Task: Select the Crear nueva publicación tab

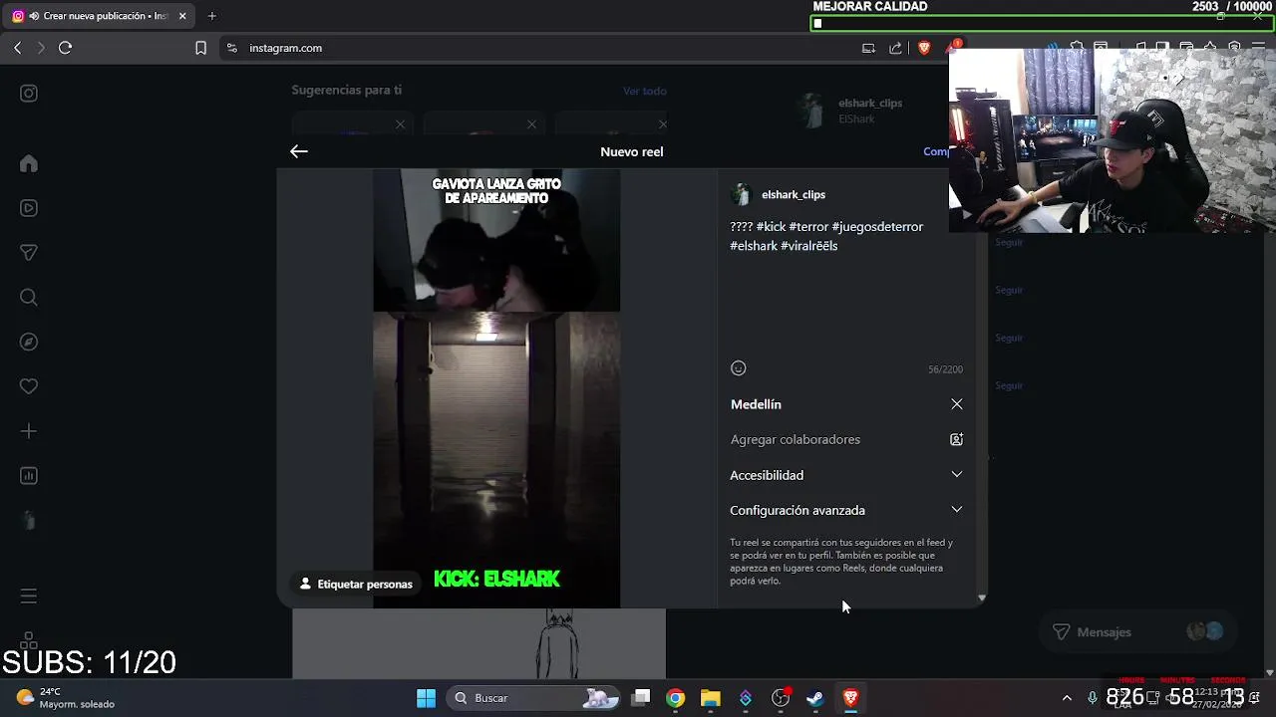Action: point(100,16)
